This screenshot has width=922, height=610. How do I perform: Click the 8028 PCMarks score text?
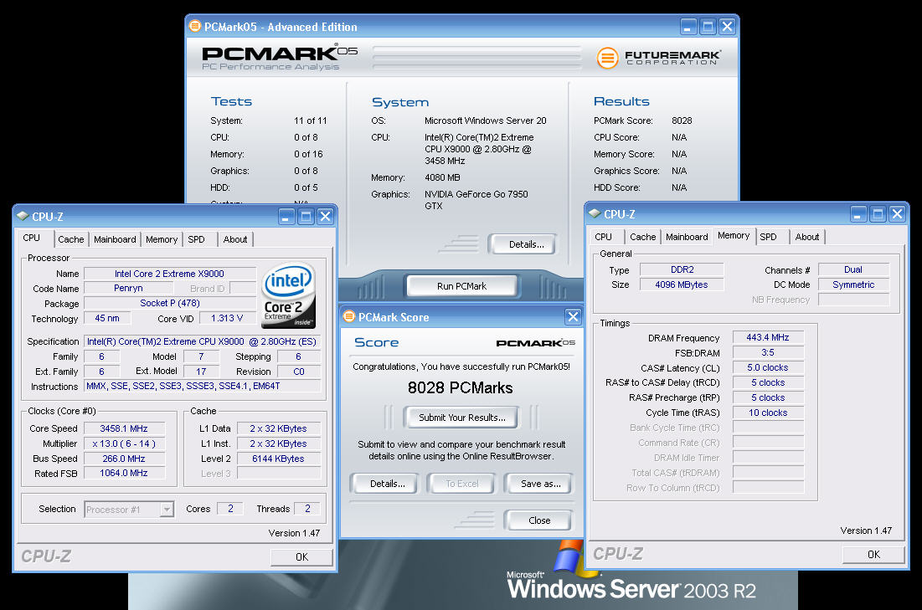tap(461, 388)
